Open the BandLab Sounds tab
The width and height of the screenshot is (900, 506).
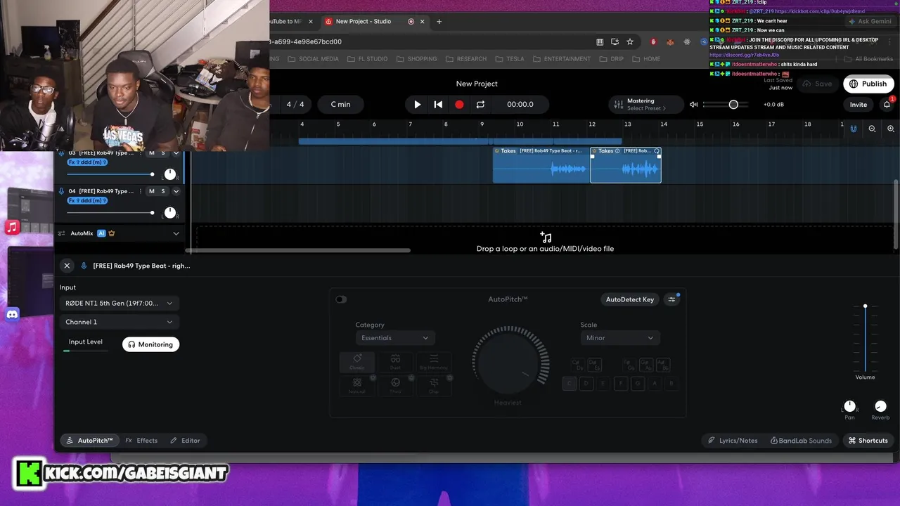pos(801,441)
